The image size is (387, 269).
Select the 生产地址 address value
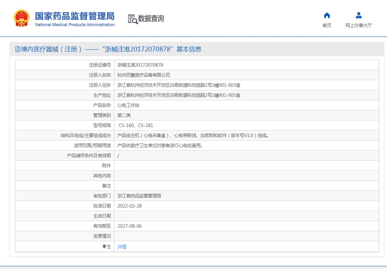pos(179,95)
